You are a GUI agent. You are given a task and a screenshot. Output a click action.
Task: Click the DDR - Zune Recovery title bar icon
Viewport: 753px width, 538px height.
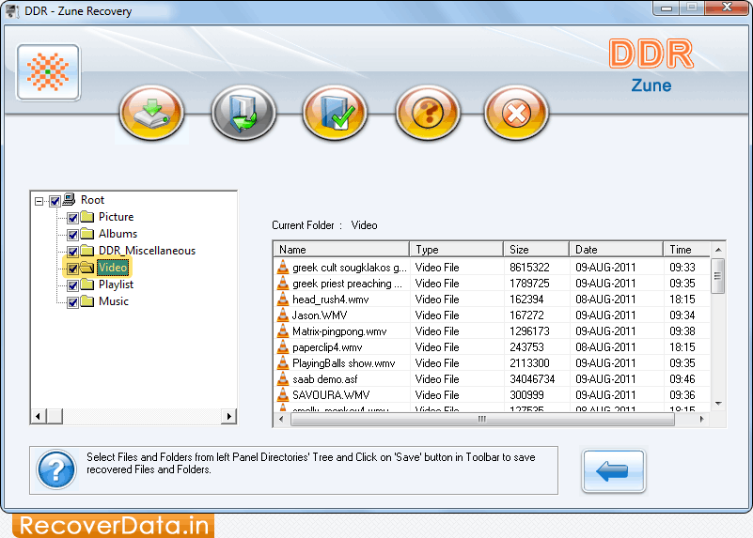[x=11, y=11]
